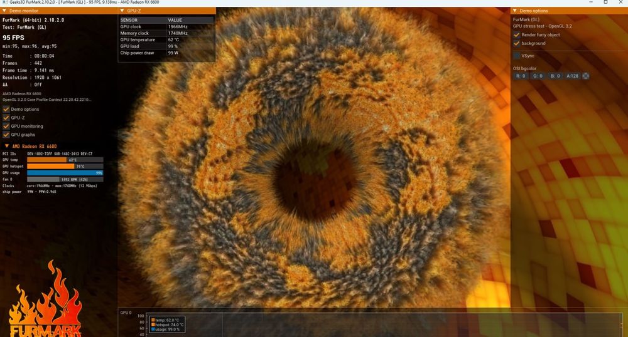This screenshot has width=628, height=337.
Task: Click the VALUE column header
Action: (x=190, y=20)
